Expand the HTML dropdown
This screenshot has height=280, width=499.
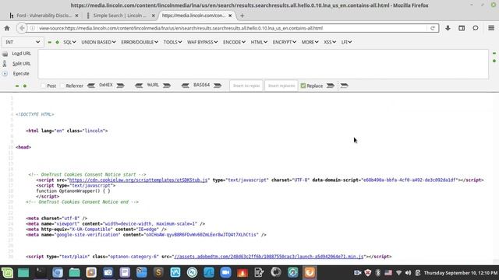259,42
